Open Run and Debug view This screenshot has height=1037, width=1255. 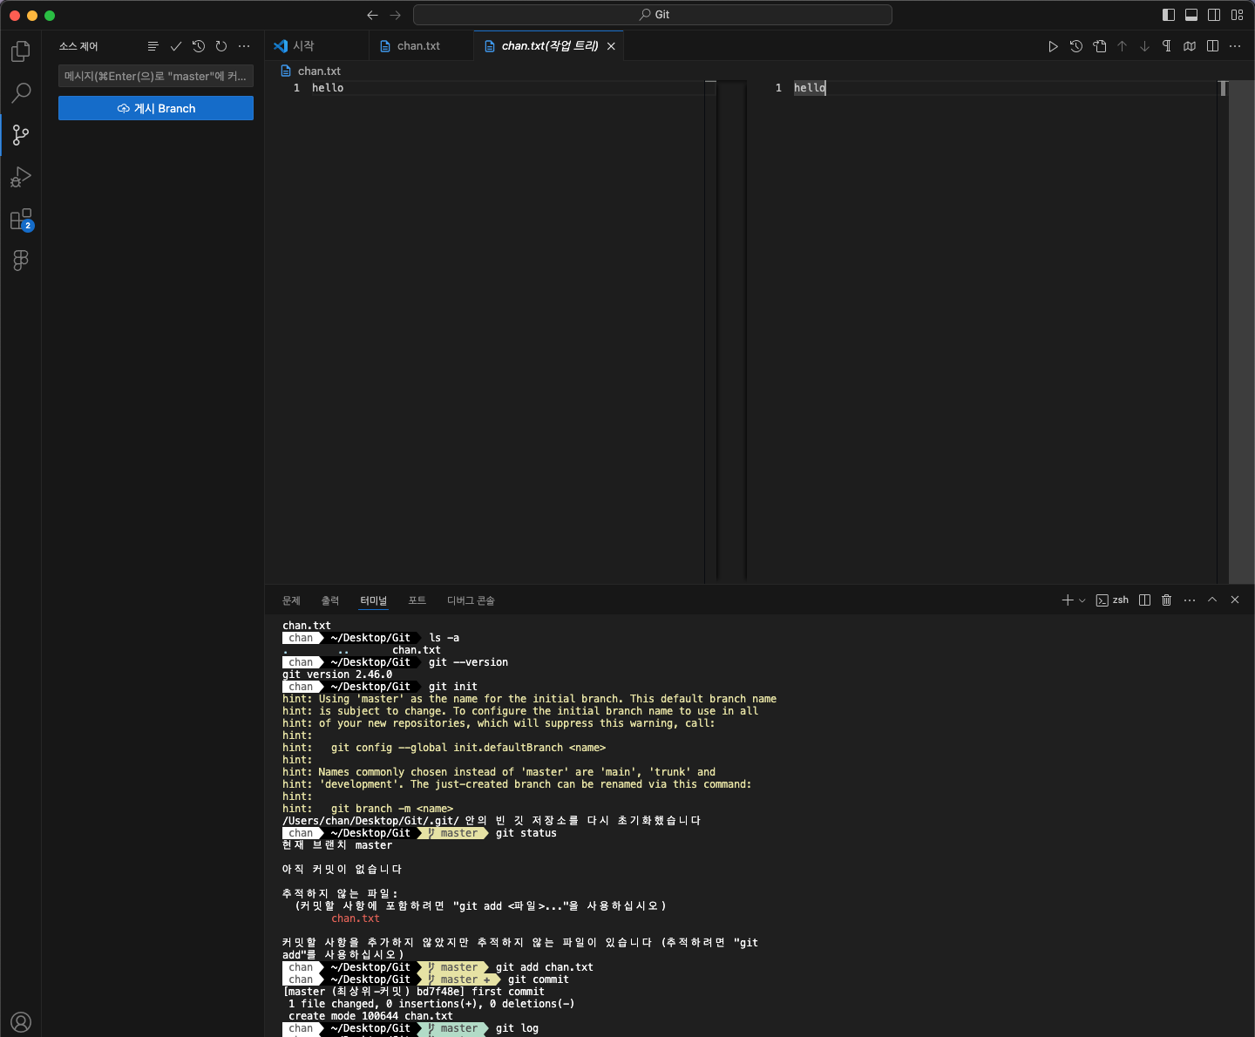pyautogui.click(x=21, y=177)
